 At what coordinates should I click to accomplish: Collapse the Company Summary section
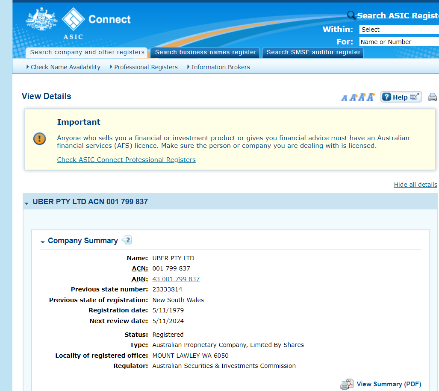(x=43, y=242)
